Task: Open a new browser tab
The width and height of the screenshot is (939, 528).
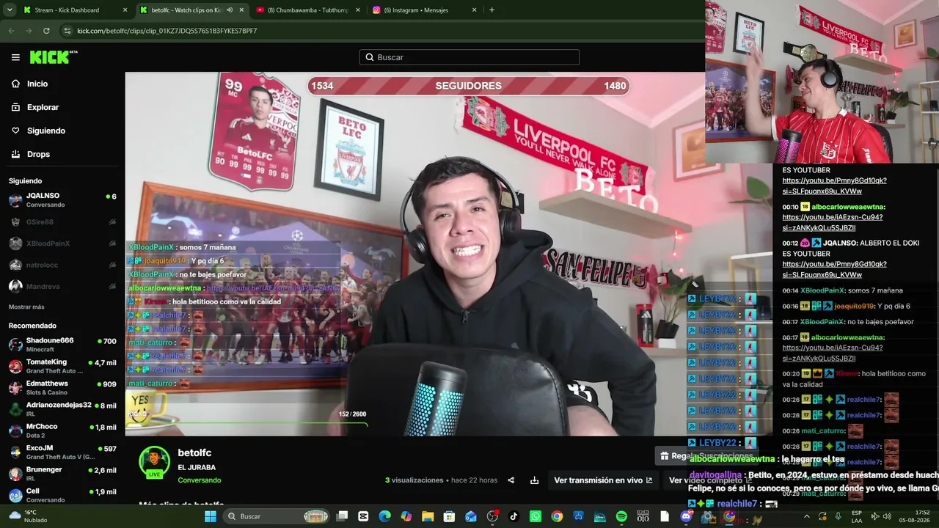Action: 492,10
